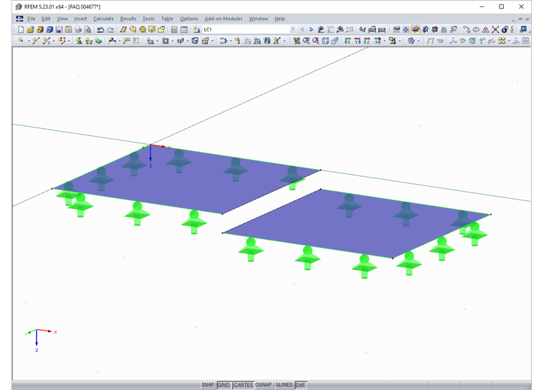
Task: Expand the solid tool dropdown arrow
Action: (x=213, y=41)
